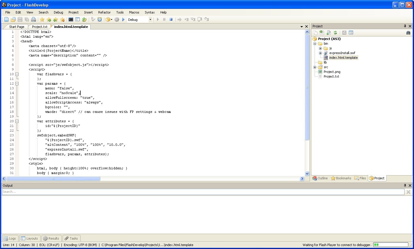The height and width of the screenshot is (249, 414).
Task: Click the clock icon in toolbar
Action: tap(100, 19)
